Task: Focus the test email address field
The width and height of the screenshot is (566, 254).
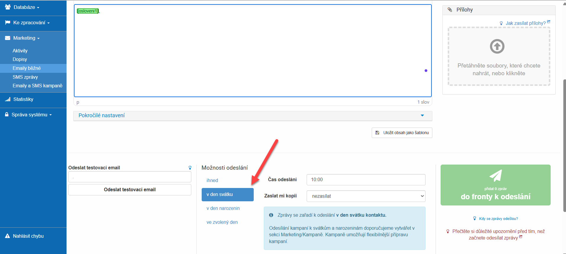Action: [130, 177]
